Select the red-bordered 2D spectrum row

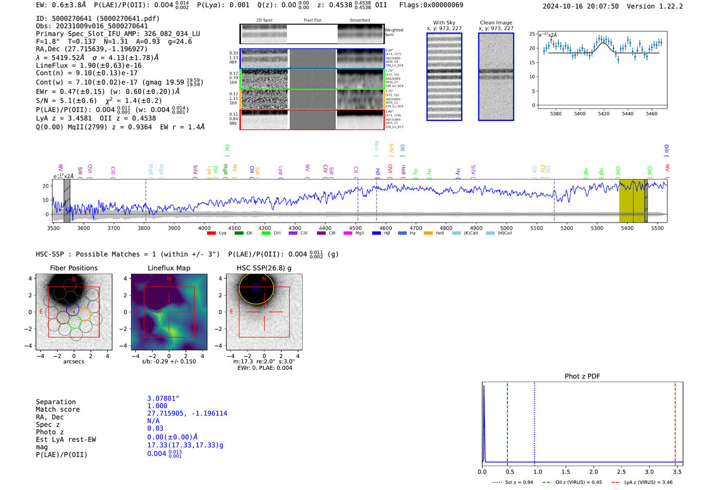312,119
